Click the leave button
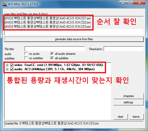The height and width of the screenshot is (131, 148). (136, 117)
